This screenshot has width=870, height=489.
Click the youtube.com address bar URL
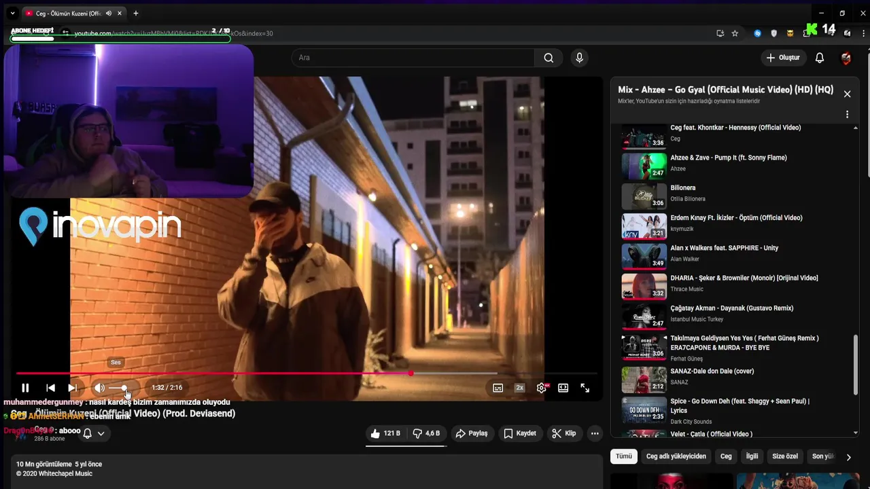pos(173,33)
